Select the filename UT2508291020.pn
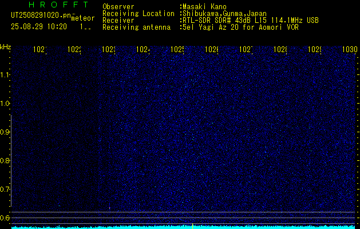 point(41,15)
